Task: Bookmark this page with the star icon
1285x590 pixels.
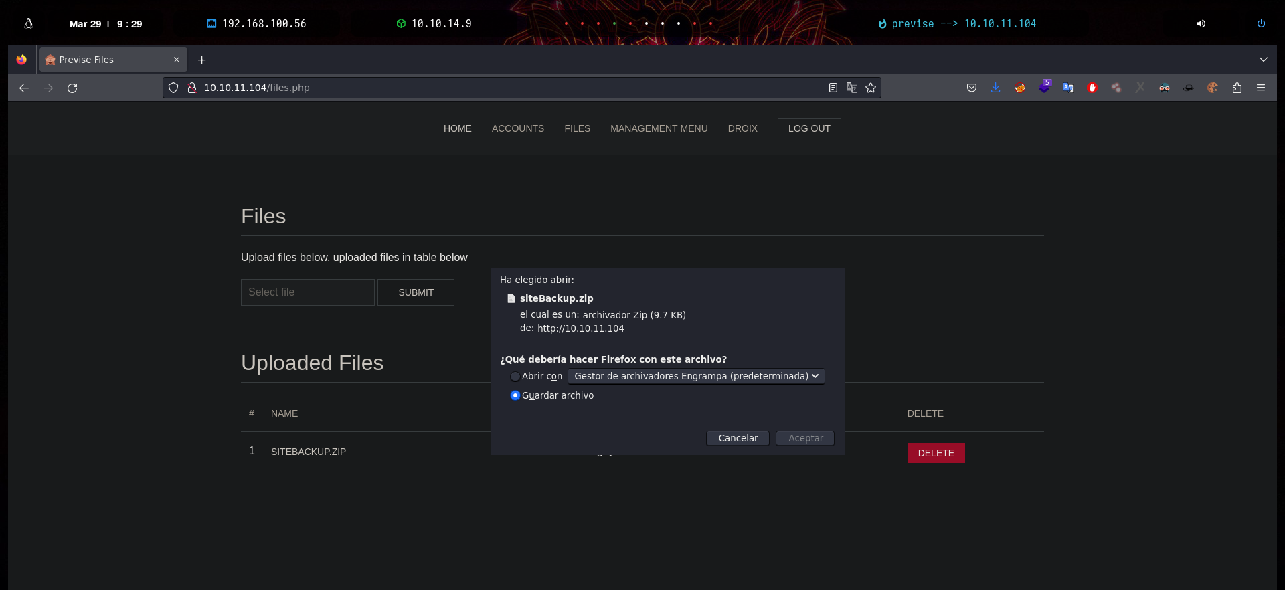Action: (870, 88)
